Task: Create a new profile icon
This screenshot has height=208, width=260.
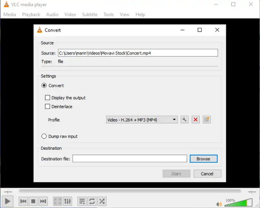Action: coord(207,120)
